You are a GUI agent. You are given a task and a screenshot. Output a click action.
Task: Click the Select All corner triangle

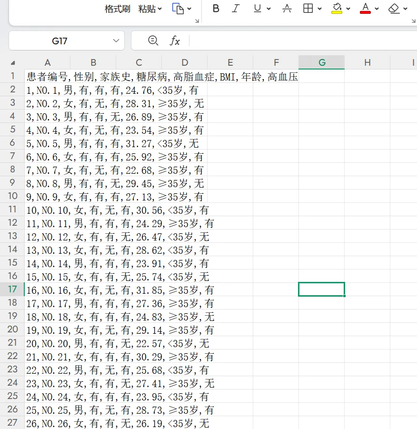[12, 63]
